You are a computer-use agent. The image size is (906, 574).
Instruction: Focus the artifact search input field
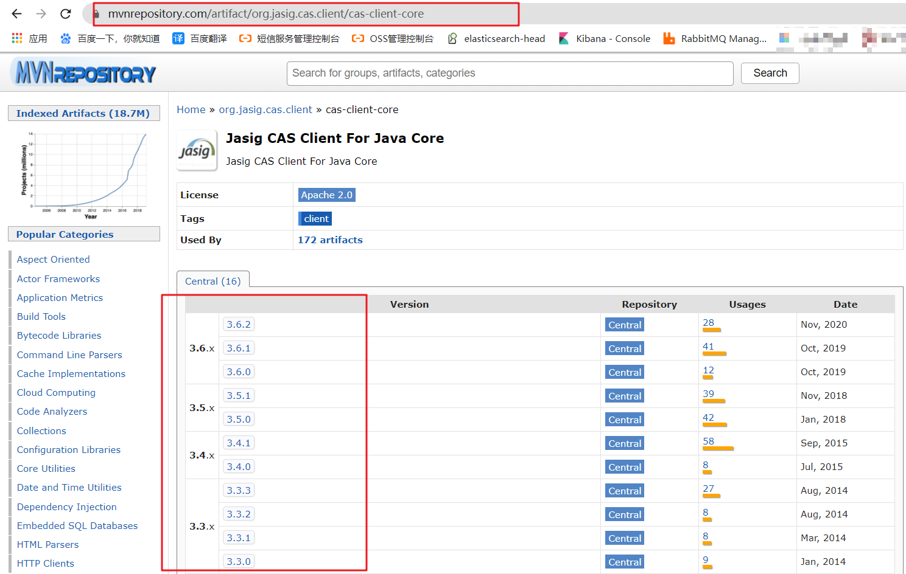coord(510,73)
